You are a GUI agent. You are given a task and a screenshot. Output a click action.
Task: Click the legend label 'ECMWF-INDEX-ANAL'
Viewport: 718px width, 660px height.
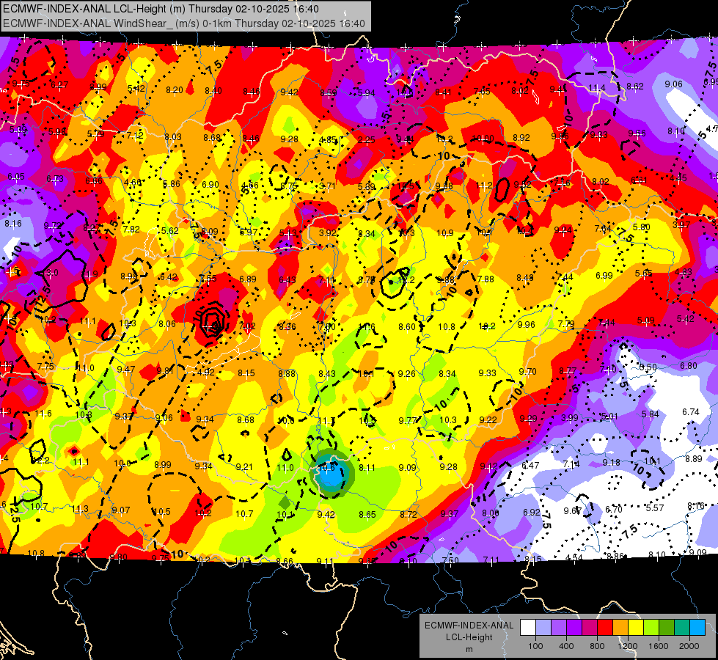pos(469,626)
